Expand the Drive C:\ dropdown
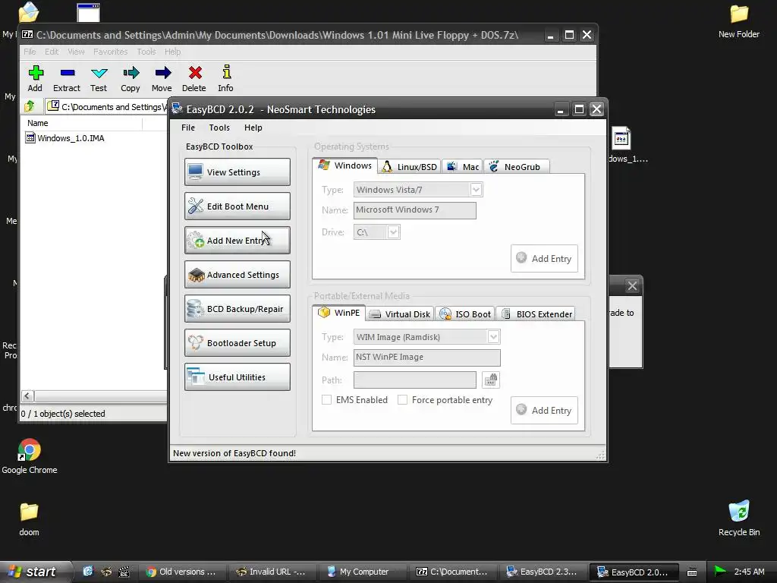The width and height of the screenshot is (777, 583). tap(393, 232)
